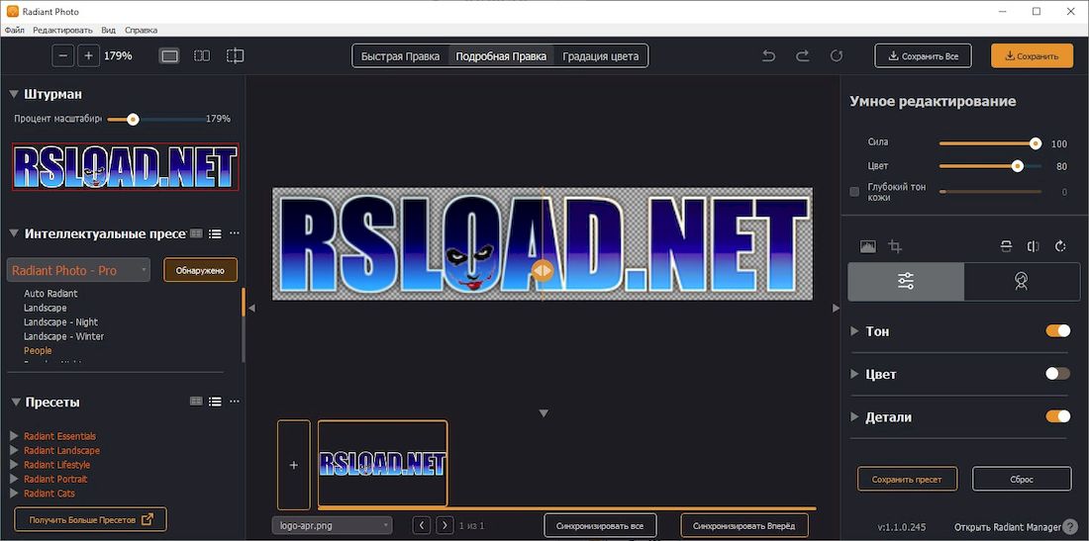Click Сохранить пресет button
This screenshot has width=1089, height=541.
[x=907, y=479]
